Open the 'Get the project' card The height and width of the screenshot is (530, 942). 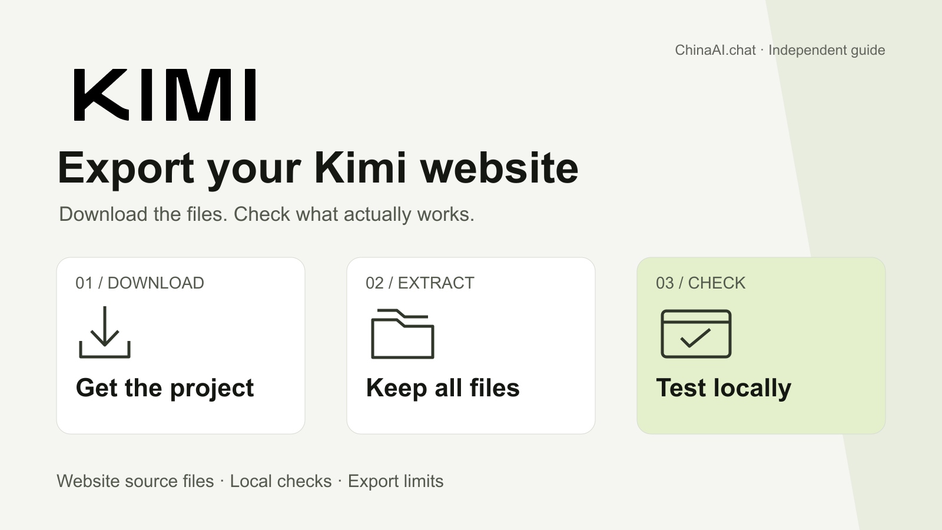pos(181,346)
